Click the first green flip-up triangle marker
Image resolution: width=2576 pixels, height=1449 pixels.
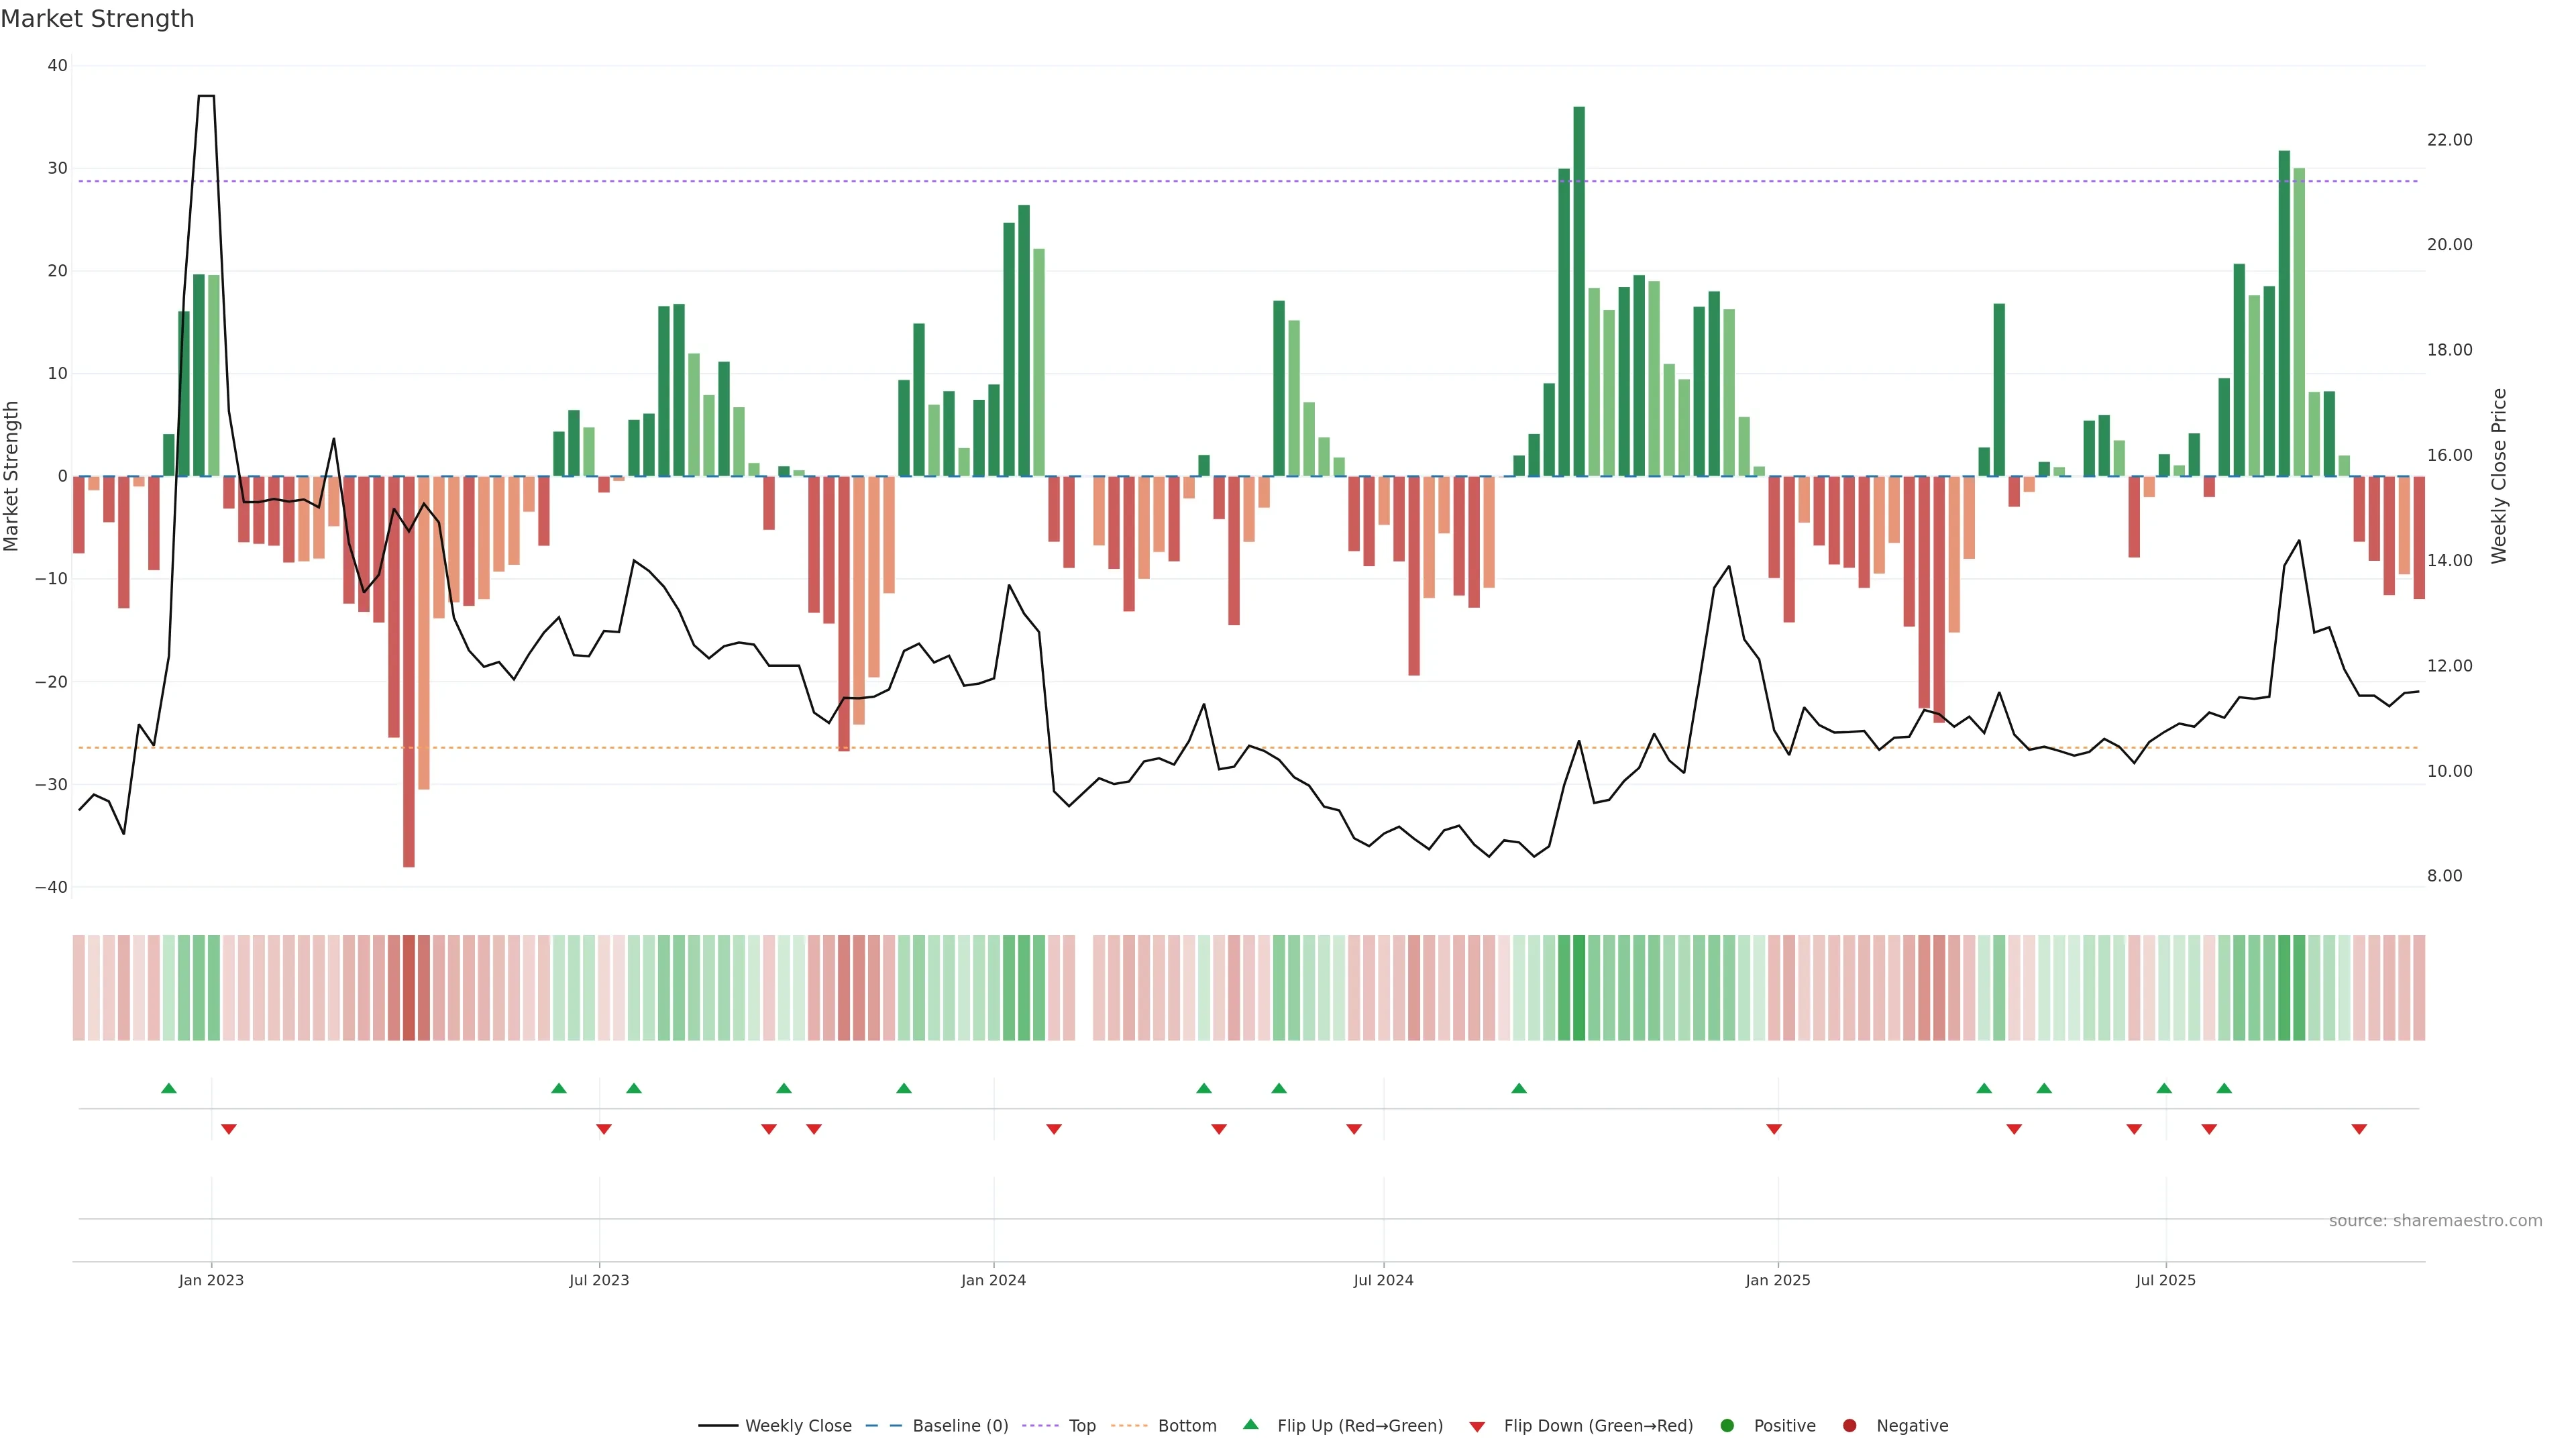click(169, 1088)
